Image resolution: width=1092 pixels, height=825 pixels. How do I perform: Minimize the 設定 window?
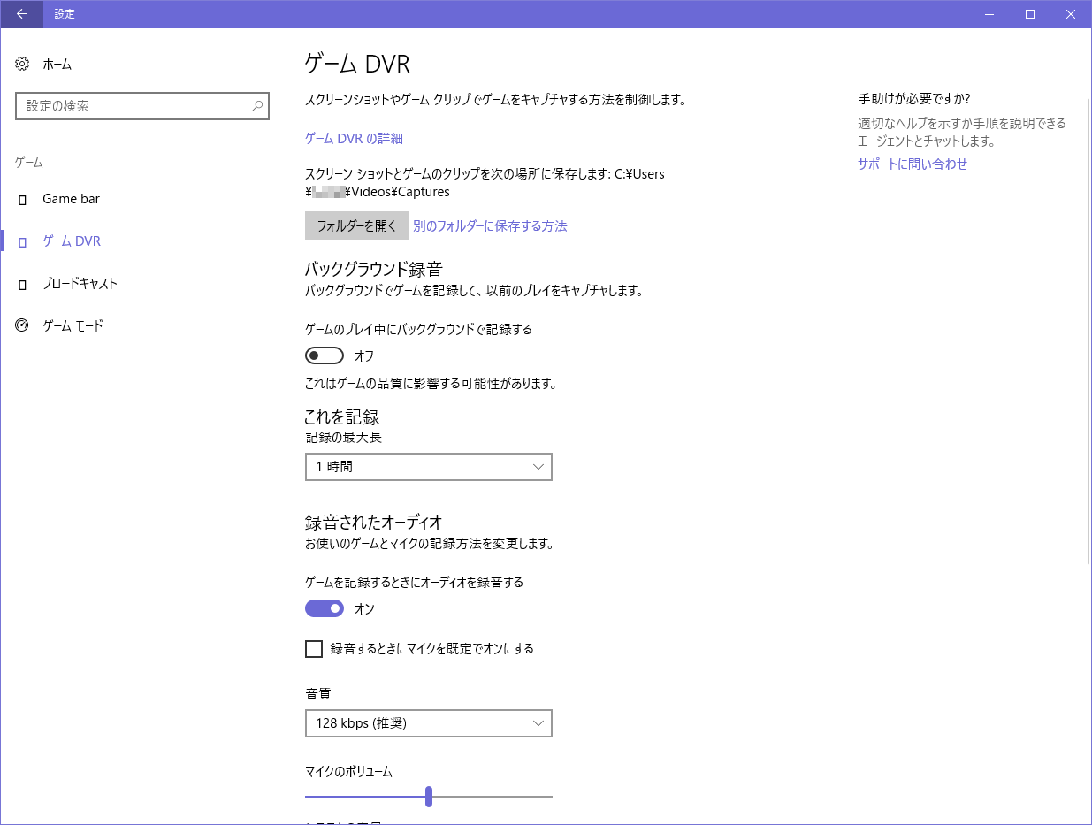[x=989, y=14]
